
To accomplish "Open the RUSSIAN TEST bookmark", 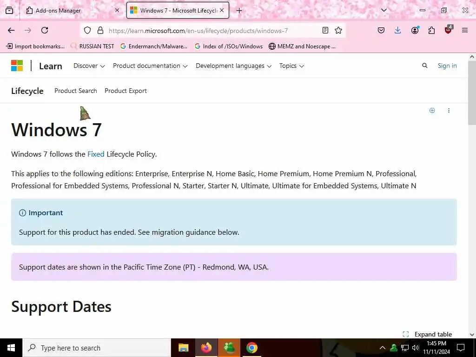I will point(93,46).
